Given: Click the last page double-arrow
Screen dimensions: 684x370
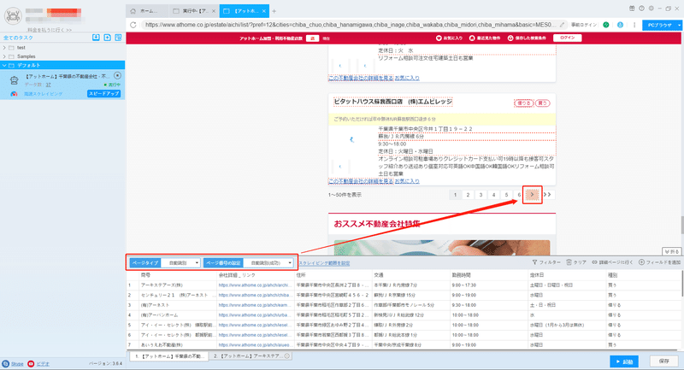Looking at the screenshot, I should pyautogui.click(x=547, y=195).
